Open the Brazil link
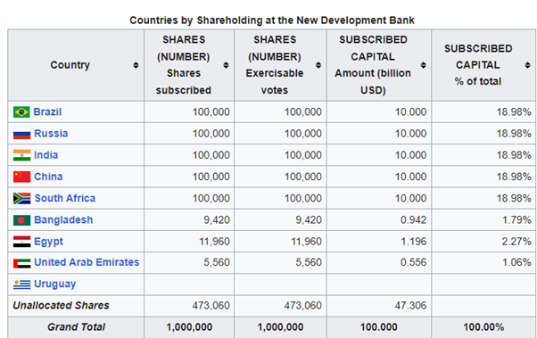Viewport: 537px width, 338px height. tap(47, 112)
